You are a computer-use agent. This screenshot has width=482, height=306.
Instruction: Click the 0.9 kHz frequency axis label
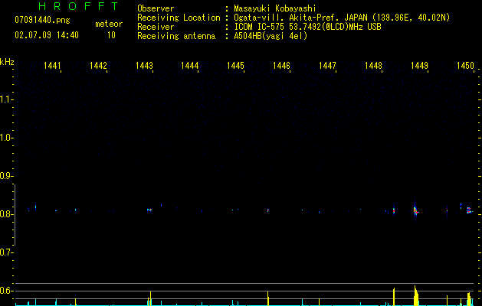(6, 176)
